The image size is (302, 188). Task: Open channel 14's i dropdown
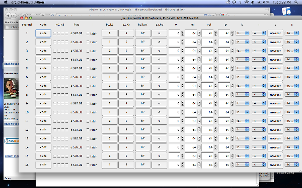click(x=259, y=147)
